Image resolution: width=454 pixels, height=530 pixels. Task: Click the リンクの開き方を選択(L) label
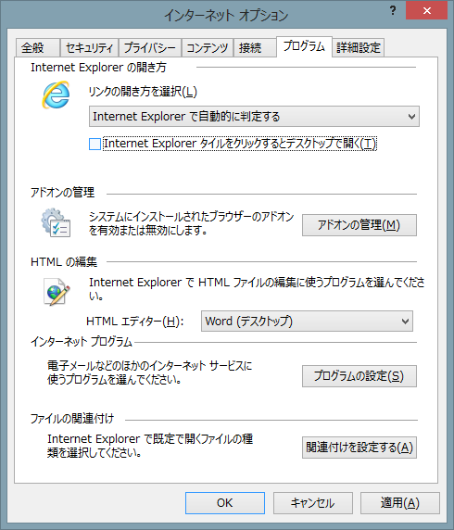pyautogui.click(x=143, y=92)
